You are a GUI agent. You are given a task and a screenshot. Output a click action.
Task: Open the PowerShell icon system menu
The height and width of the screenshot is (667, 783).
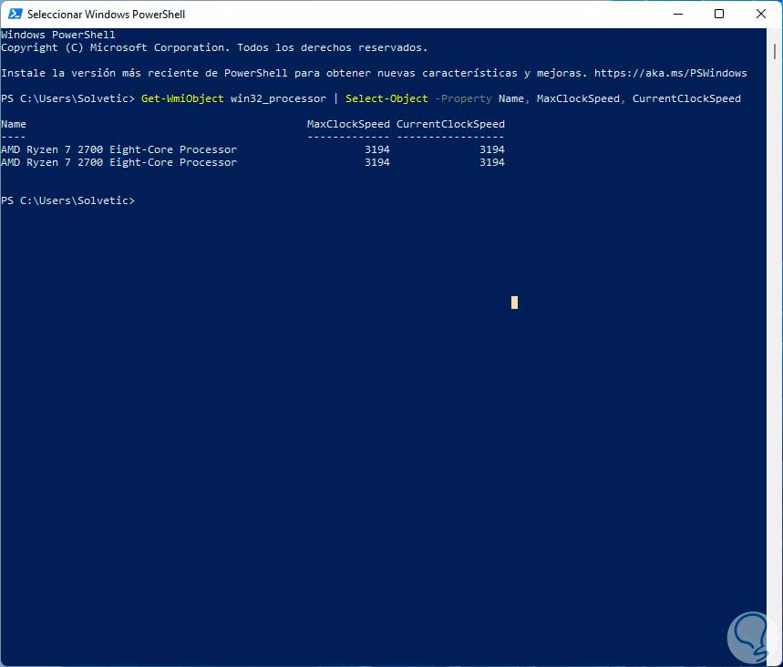tap(15, 14)
